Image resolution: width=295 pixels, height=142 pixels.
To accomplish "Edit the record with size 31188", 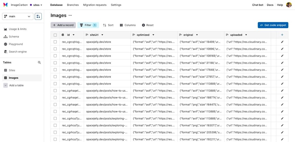I will pyautogui.click(x=282, y=63).
